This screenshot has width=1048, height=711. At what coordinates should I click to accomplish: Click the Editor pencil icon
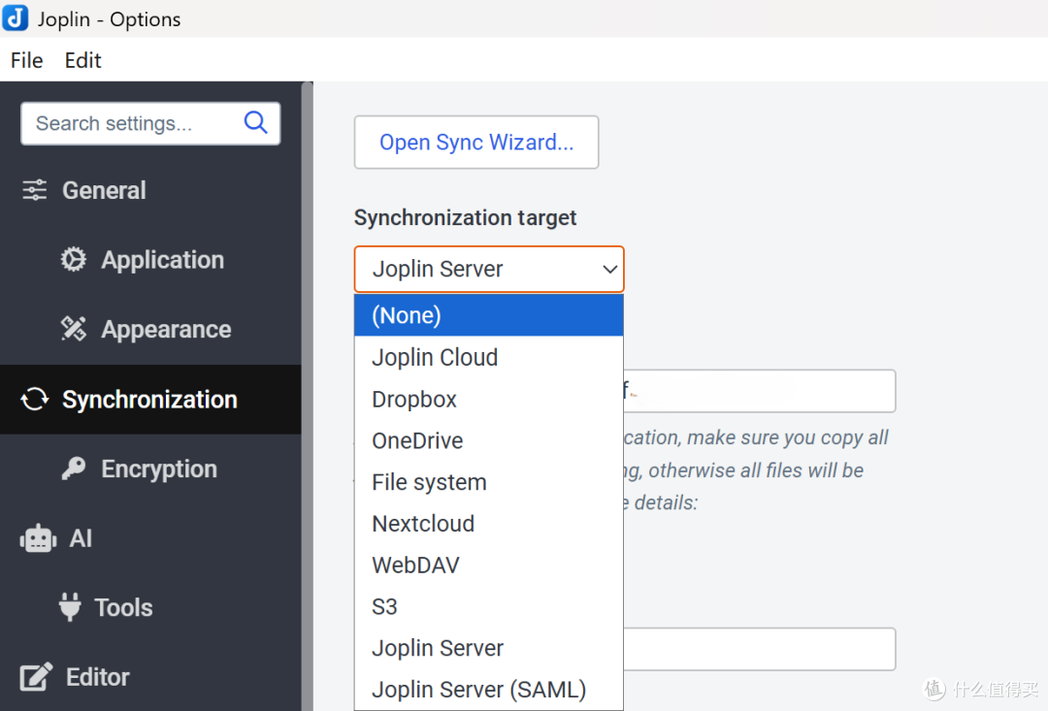(36, 677)
